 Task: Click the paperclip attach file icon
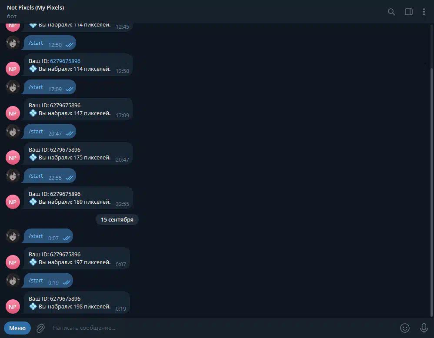pyautogui.click(x=41, y=328)
